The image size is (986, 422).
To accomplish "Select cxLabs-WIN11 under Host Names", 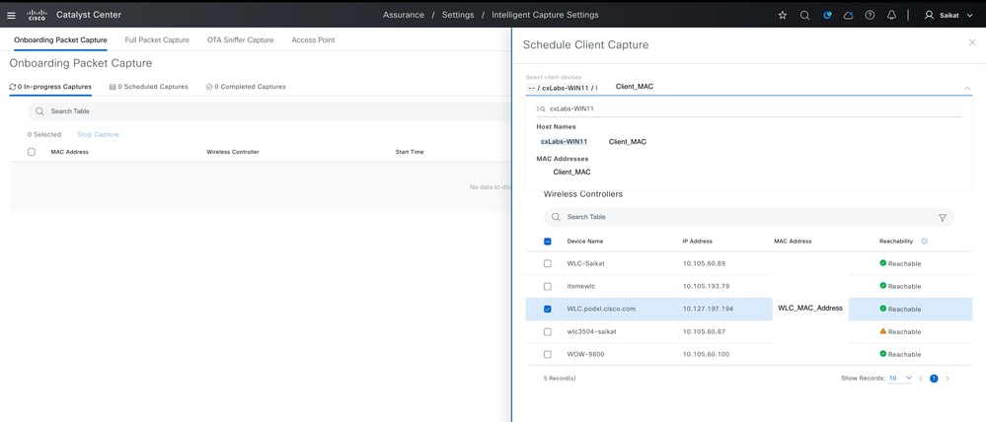I will [x=564, y=142].
